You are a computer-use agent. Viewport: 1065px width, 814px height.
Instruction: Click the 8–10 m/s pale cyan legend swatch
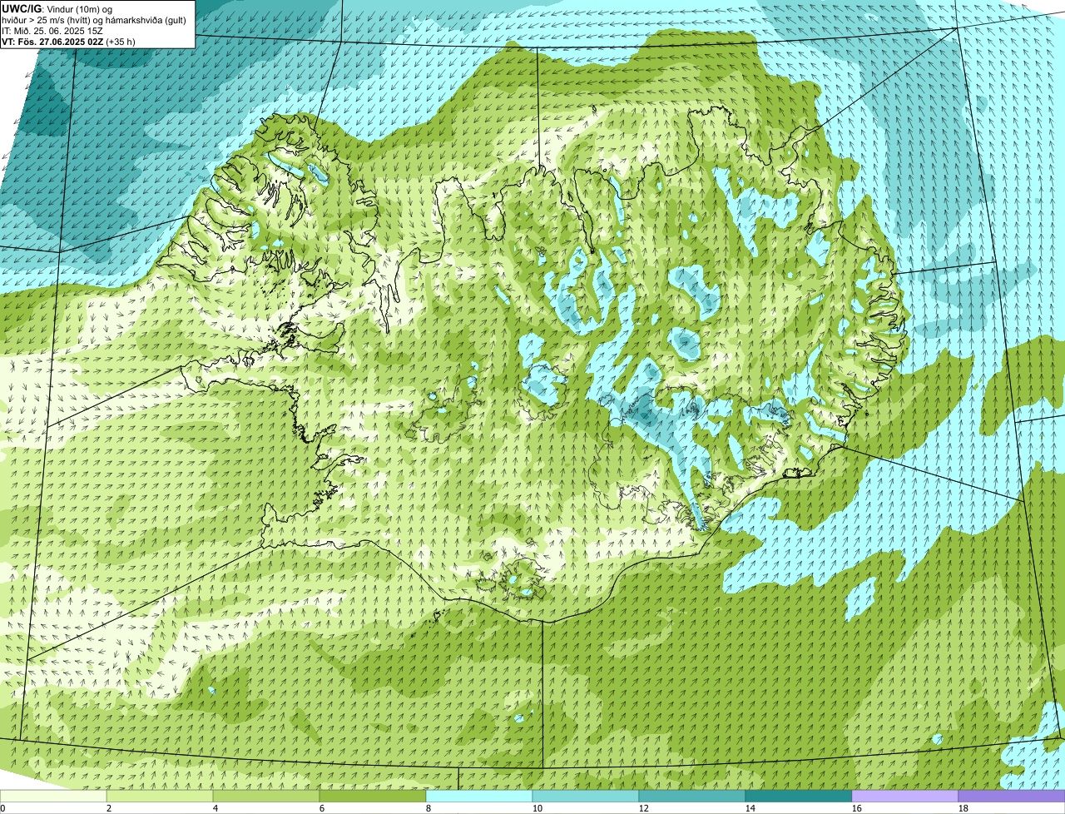479,796
